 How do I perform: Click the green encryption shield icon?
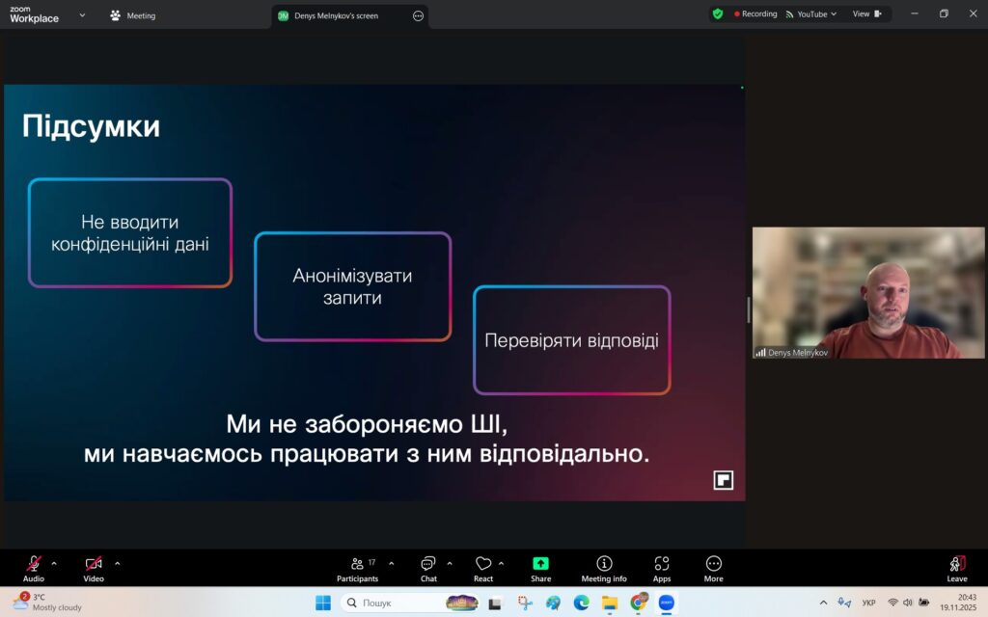pyautogui.click(x=717, y=14)
